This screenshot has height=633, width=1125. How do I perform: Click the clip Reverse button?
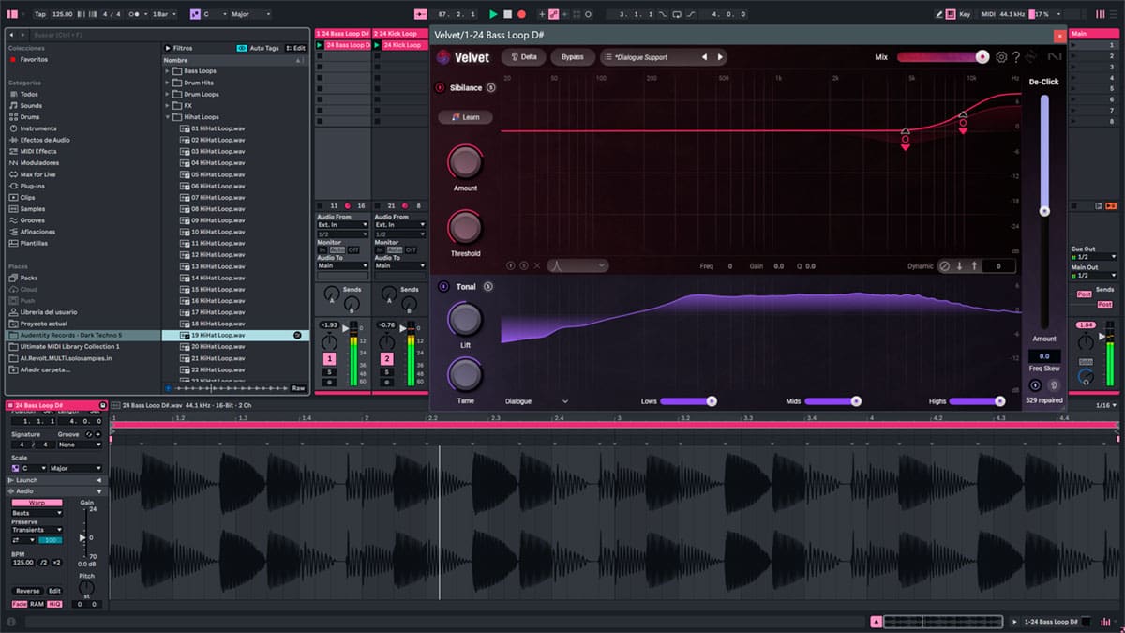(28, 591)
